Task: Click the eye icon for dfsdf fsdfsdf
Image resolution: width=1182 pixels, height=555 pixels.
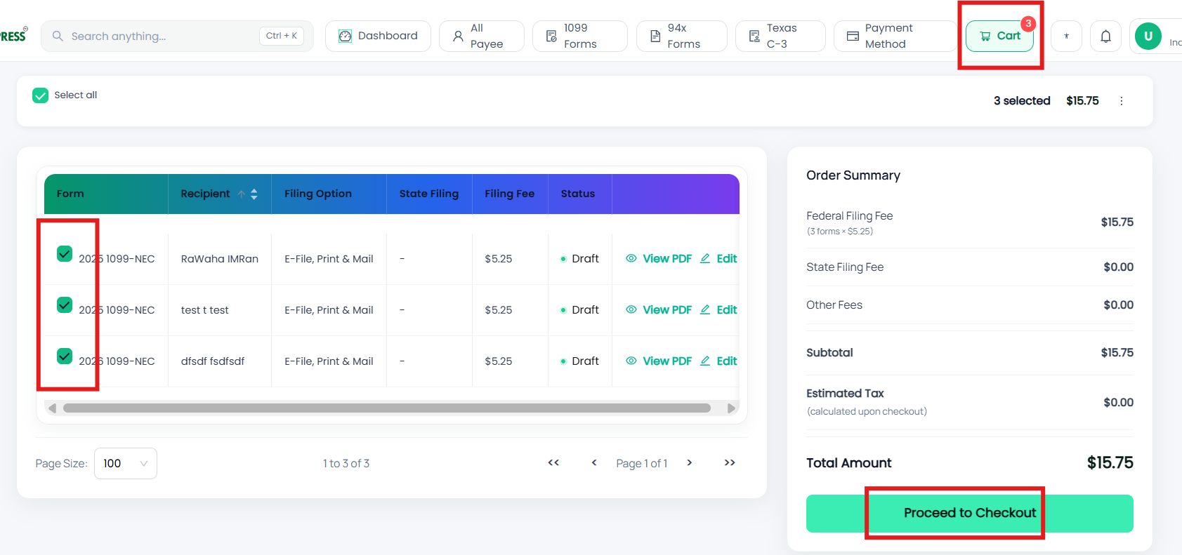Action: tap(631, 361)
